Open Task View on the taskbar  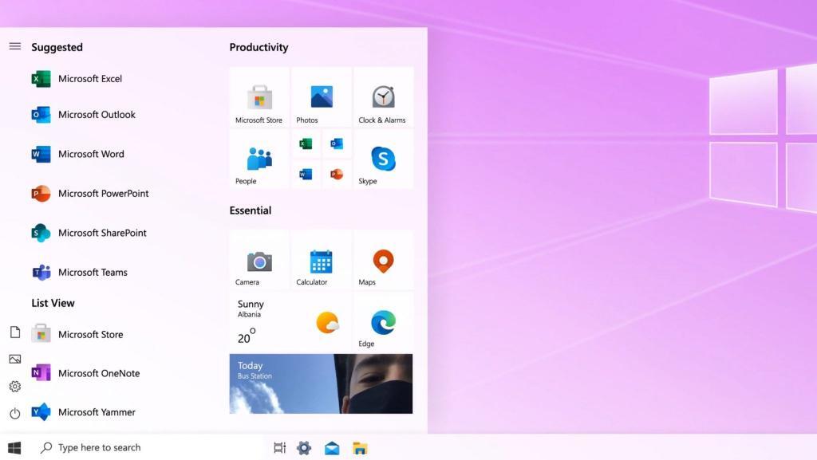pyautogui.click(x=279, y=448)
